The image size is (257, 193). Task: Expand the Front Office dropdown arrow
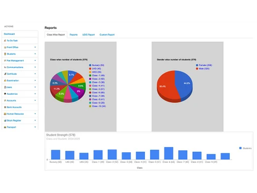[35, 47]
